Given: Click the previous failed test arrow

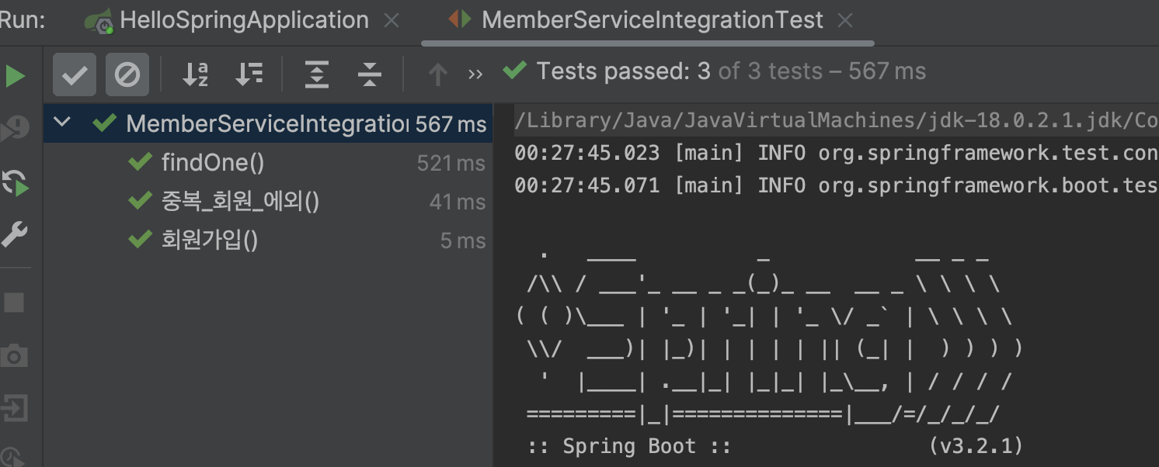Looking at the screenshot, I should [437, 75].
